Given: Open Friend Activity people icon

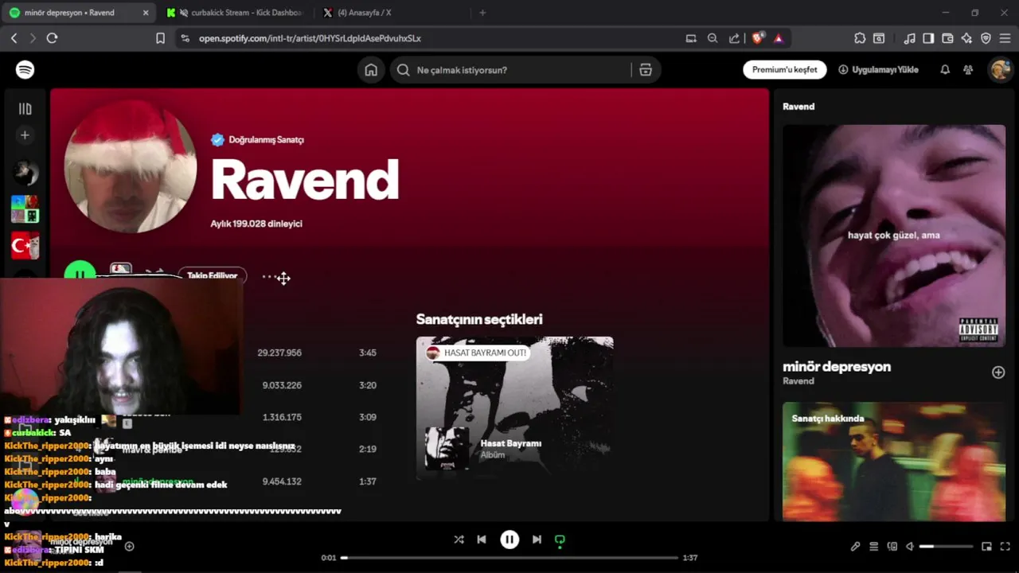Looking at the screenshot, I should pos(968,70).
